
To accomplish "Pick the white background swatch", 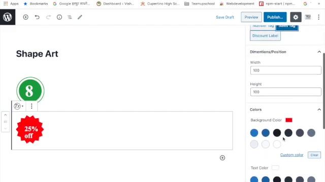I will coord(277,144).
